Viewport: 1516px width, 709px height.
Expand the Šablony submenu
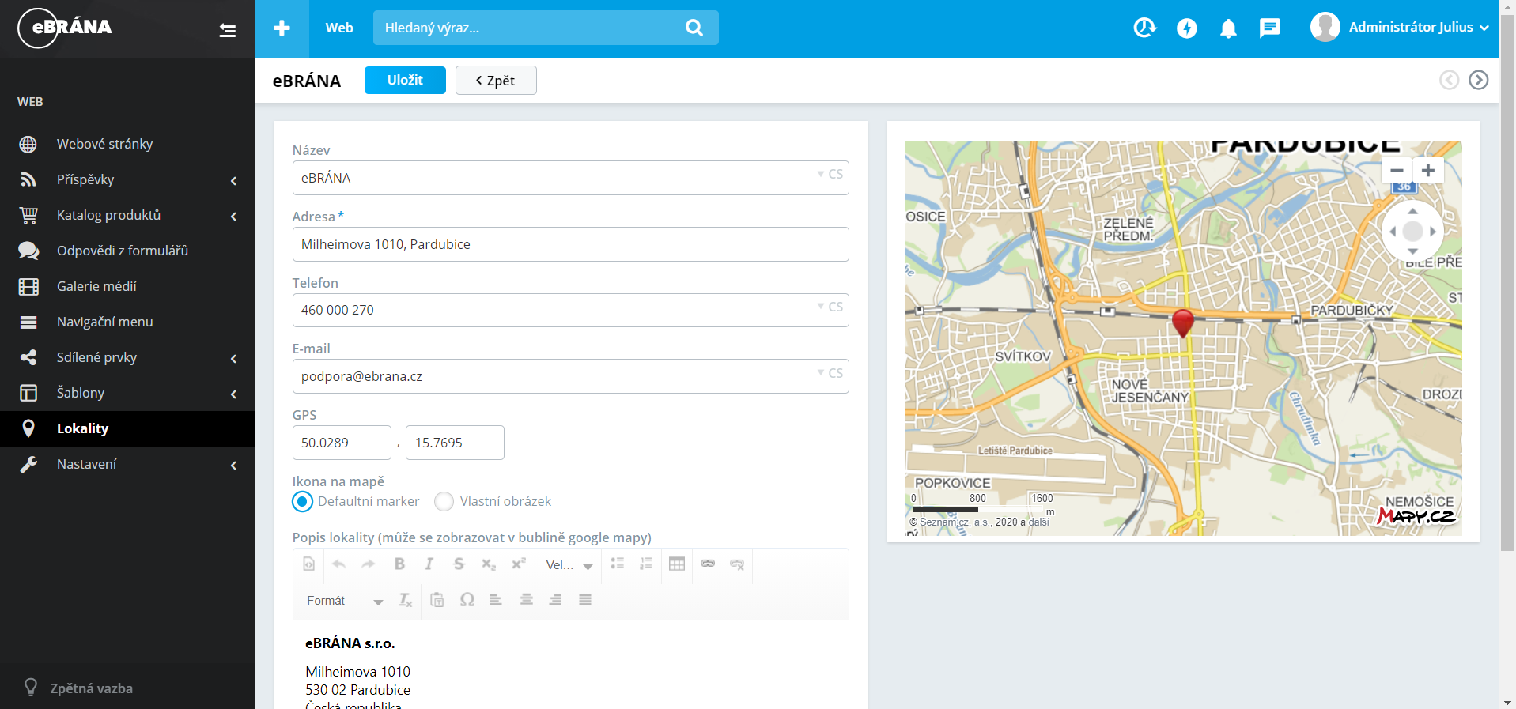pos(233,394)
